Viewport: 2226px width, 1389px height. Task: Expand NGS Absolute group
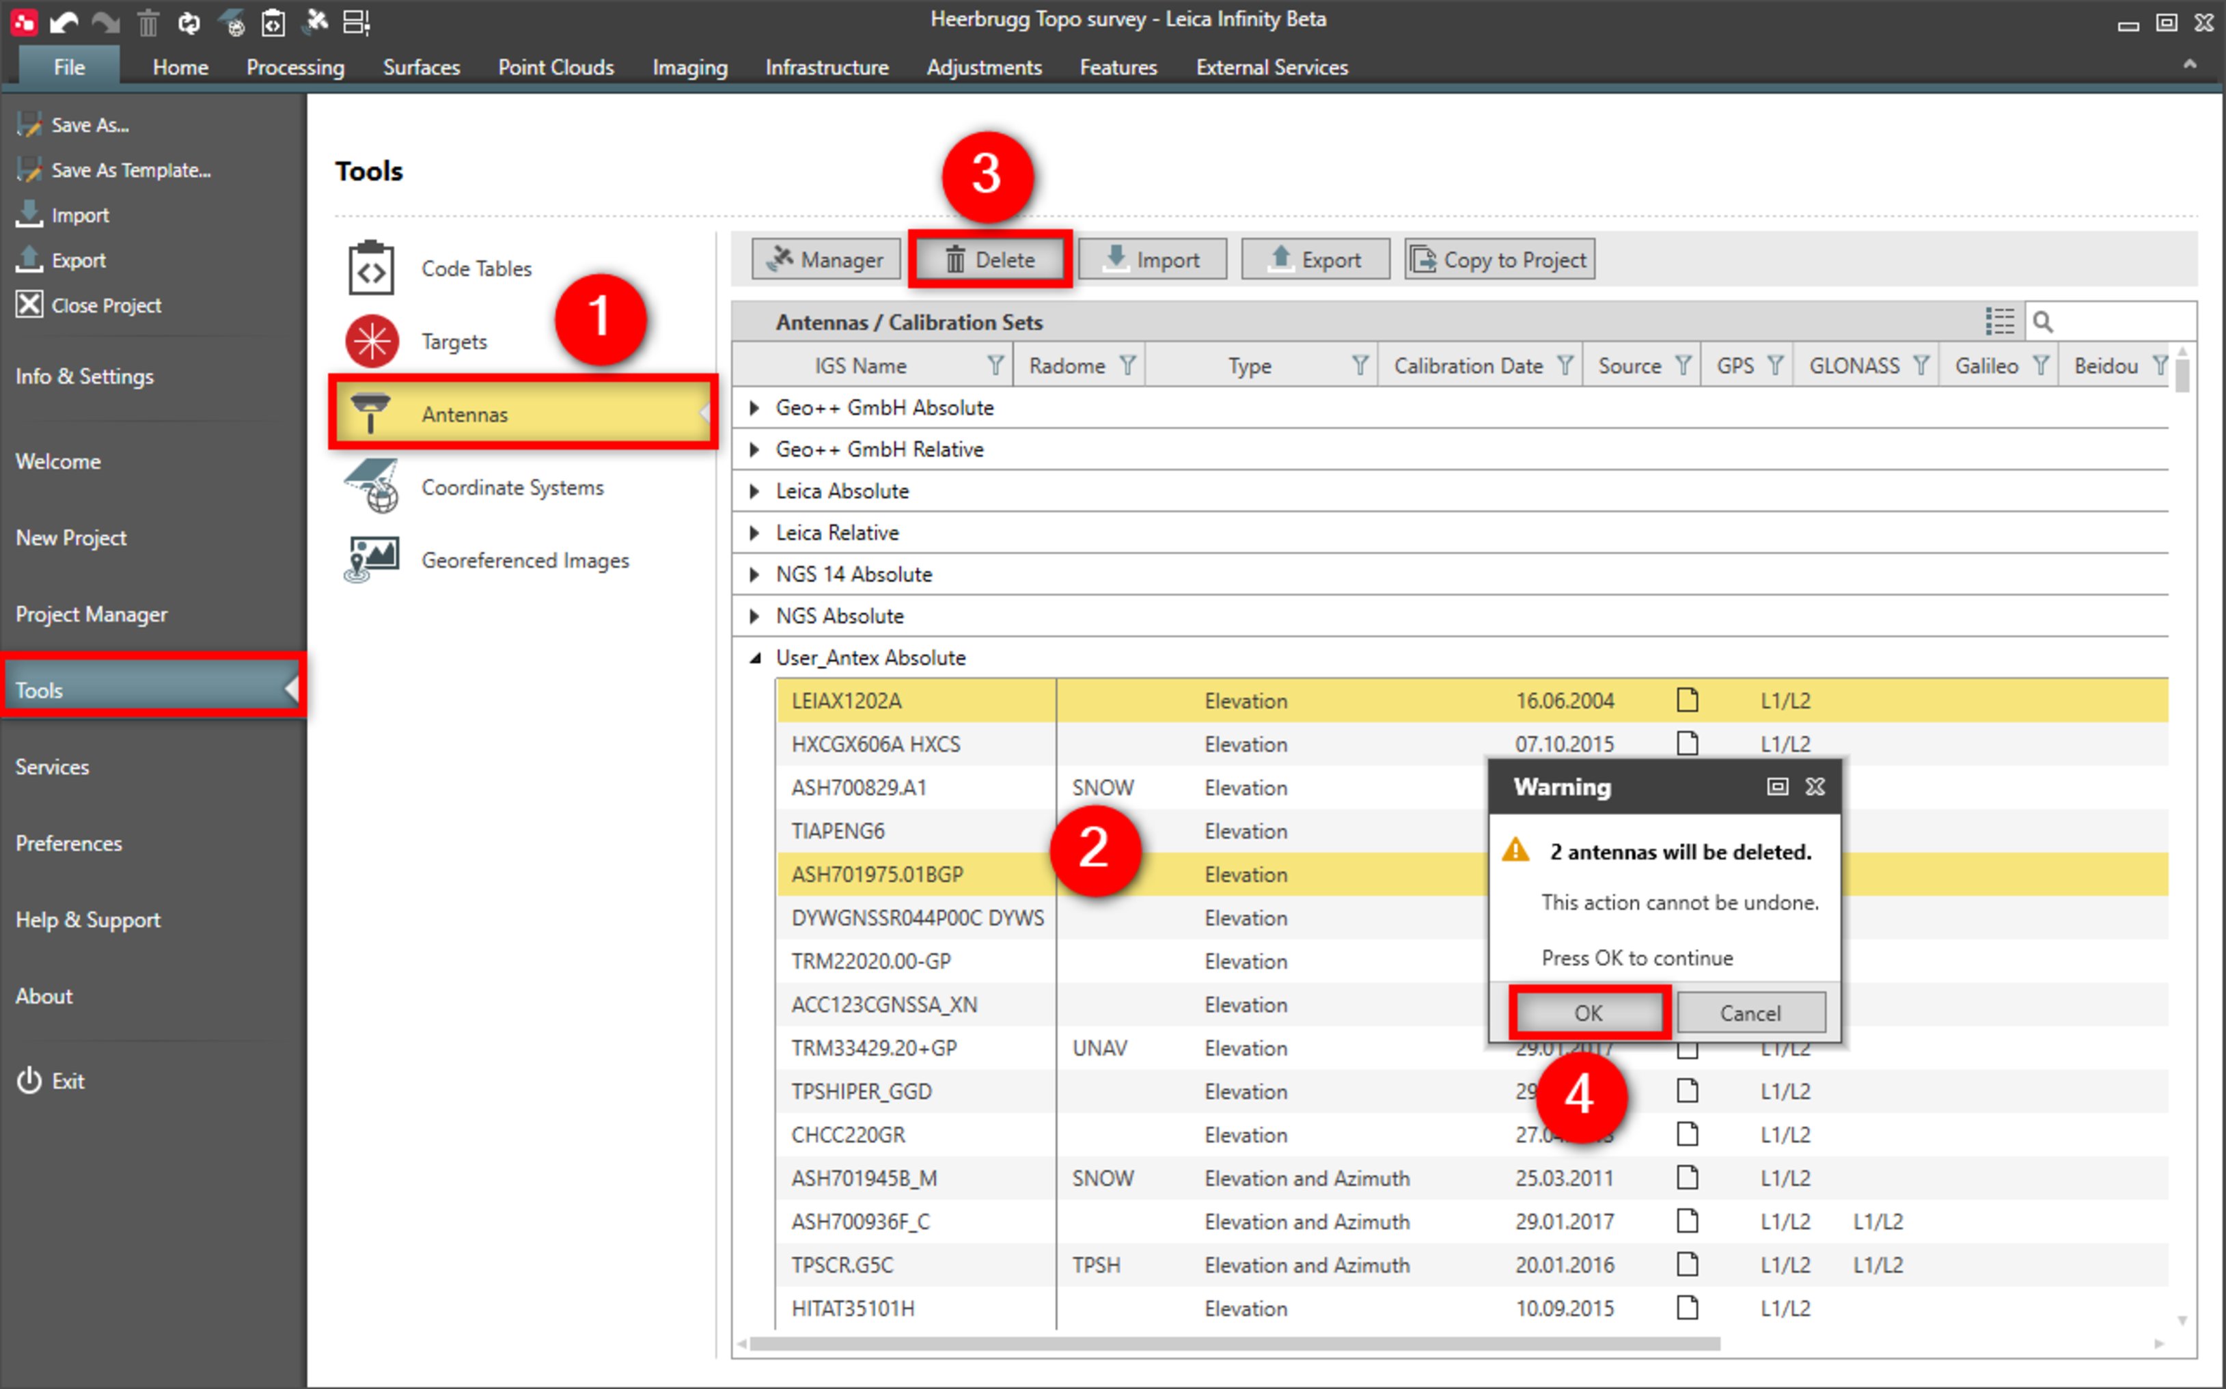(754, 616)
